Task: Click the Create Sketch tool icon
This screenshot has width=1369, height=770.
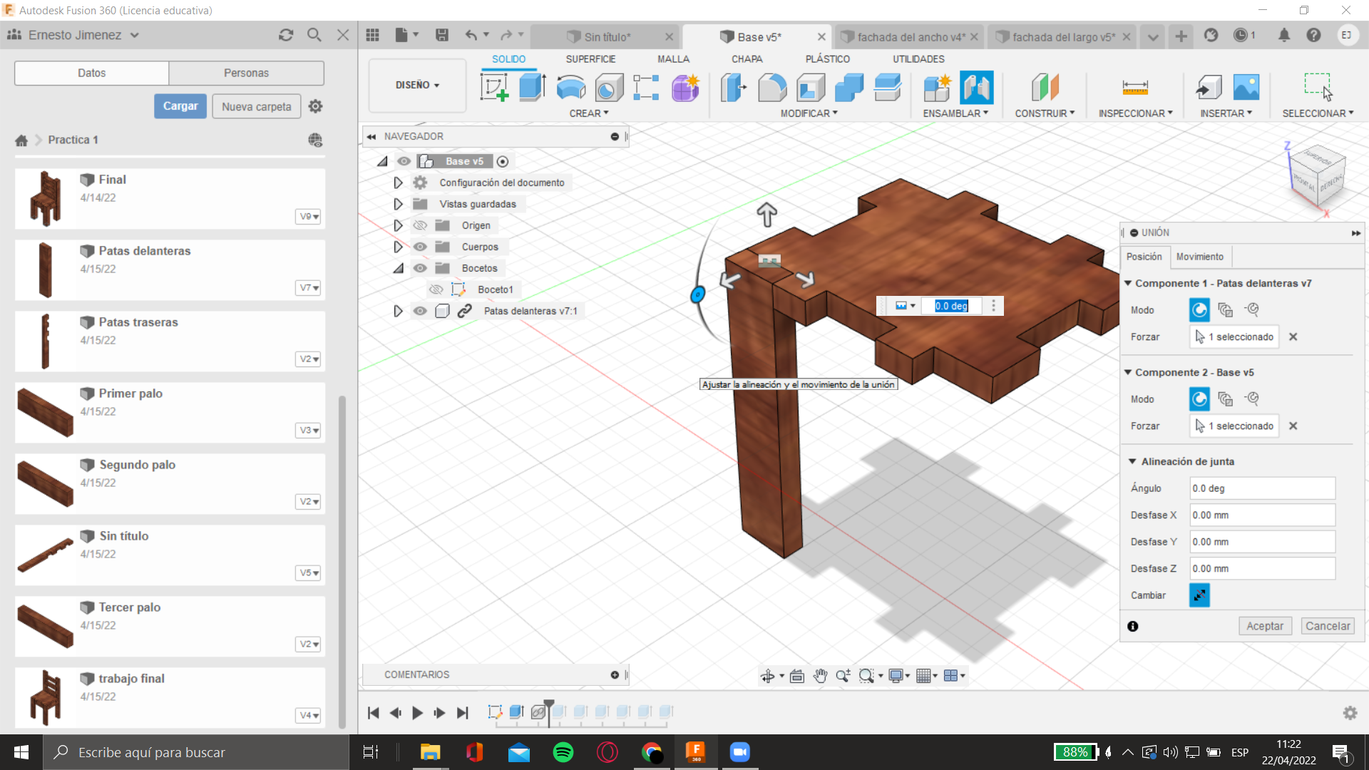Action: 494,88
